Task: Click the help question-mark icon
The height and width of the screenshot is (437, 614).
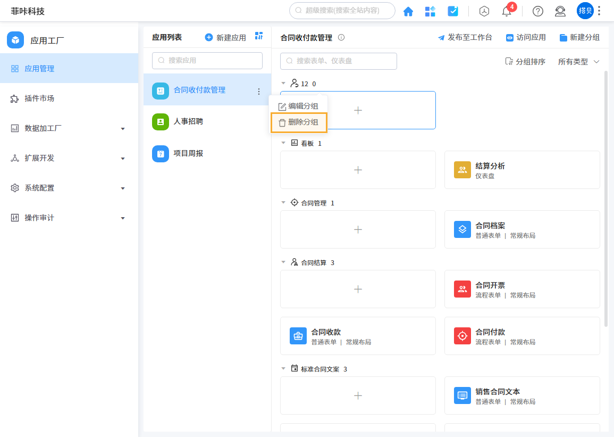Action: coord(537,11)
